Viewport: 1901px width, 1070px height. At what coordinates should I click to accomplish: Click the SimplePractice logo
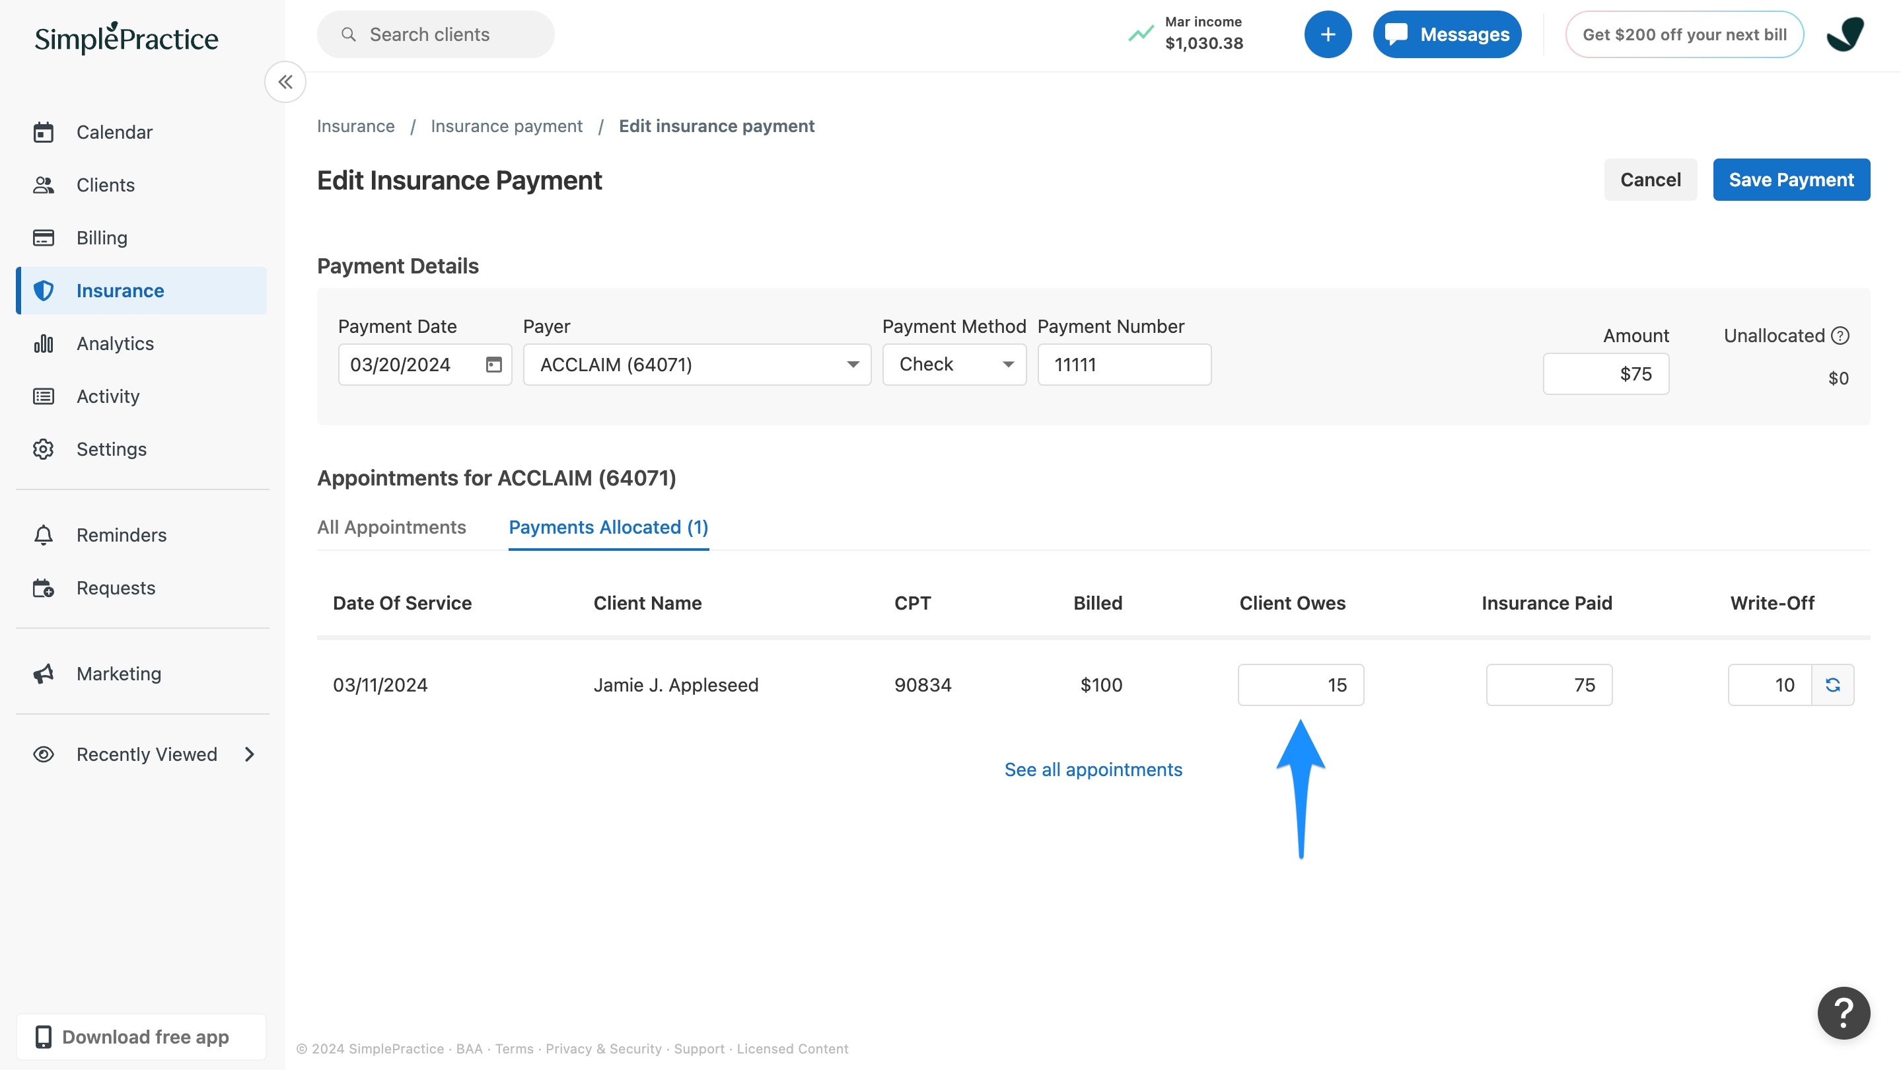click(x=126, y=38)
